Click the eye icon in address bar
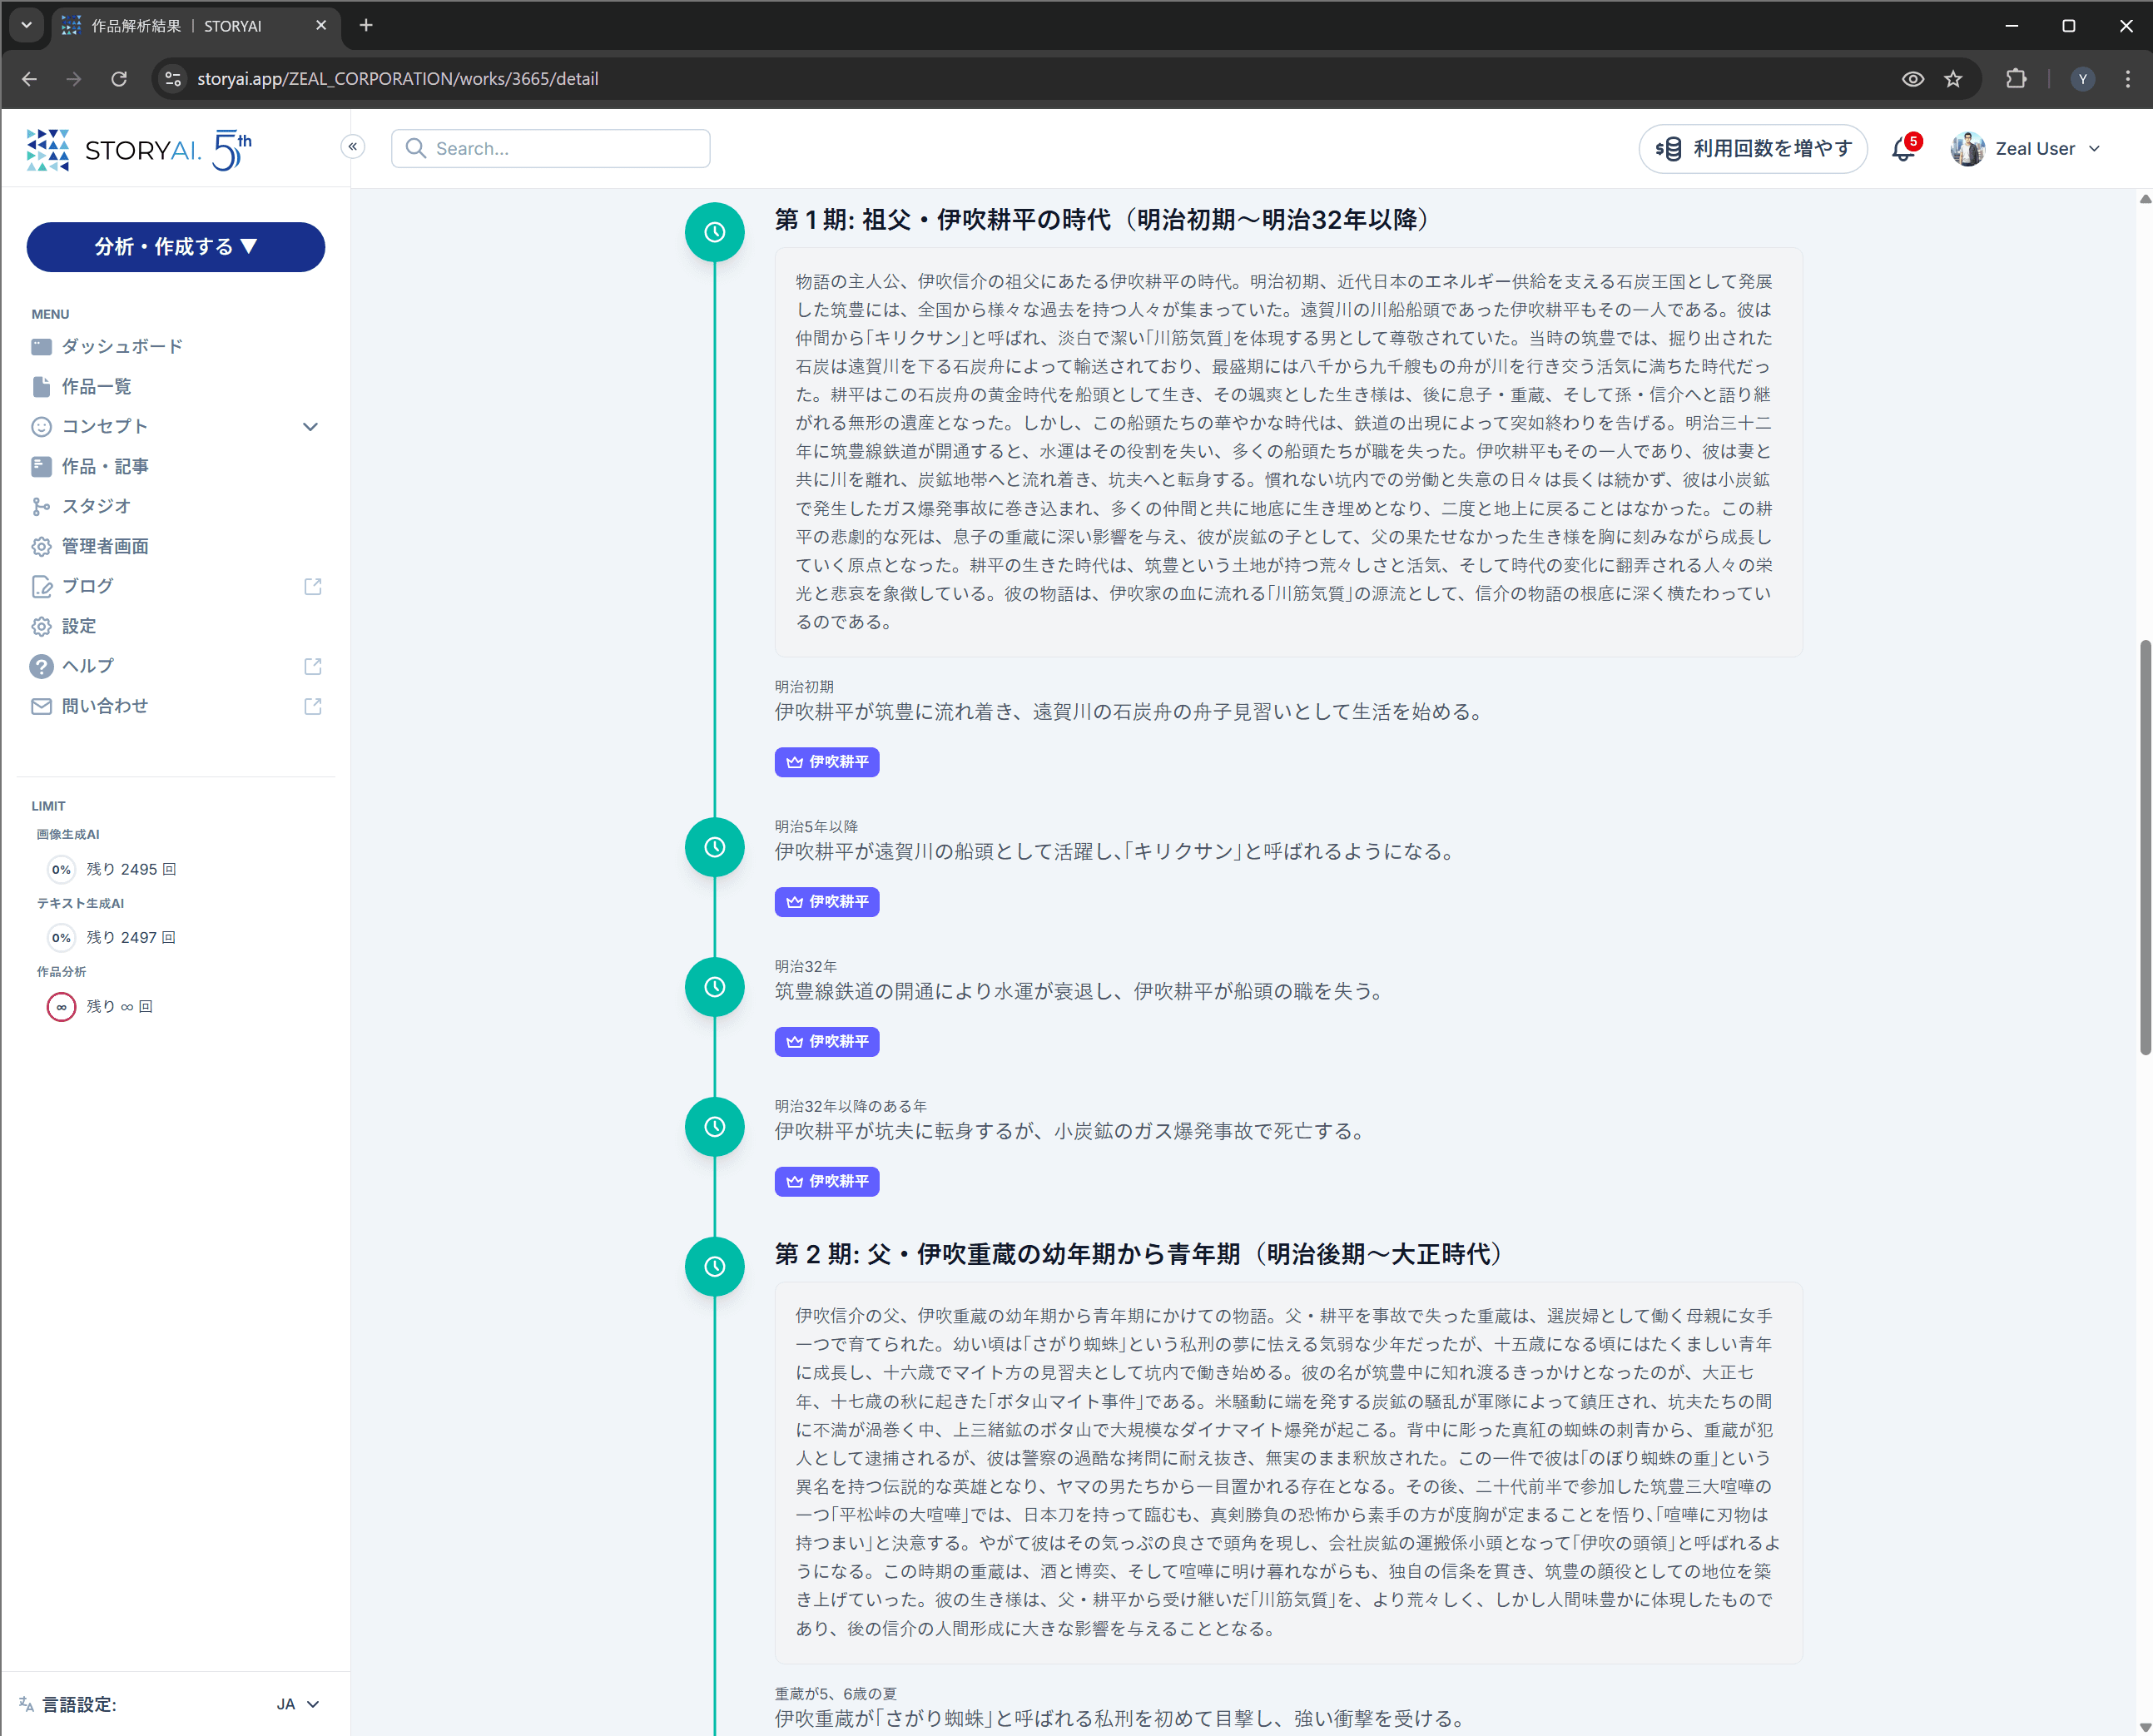2153x1736 pixels. (1913, 79)
